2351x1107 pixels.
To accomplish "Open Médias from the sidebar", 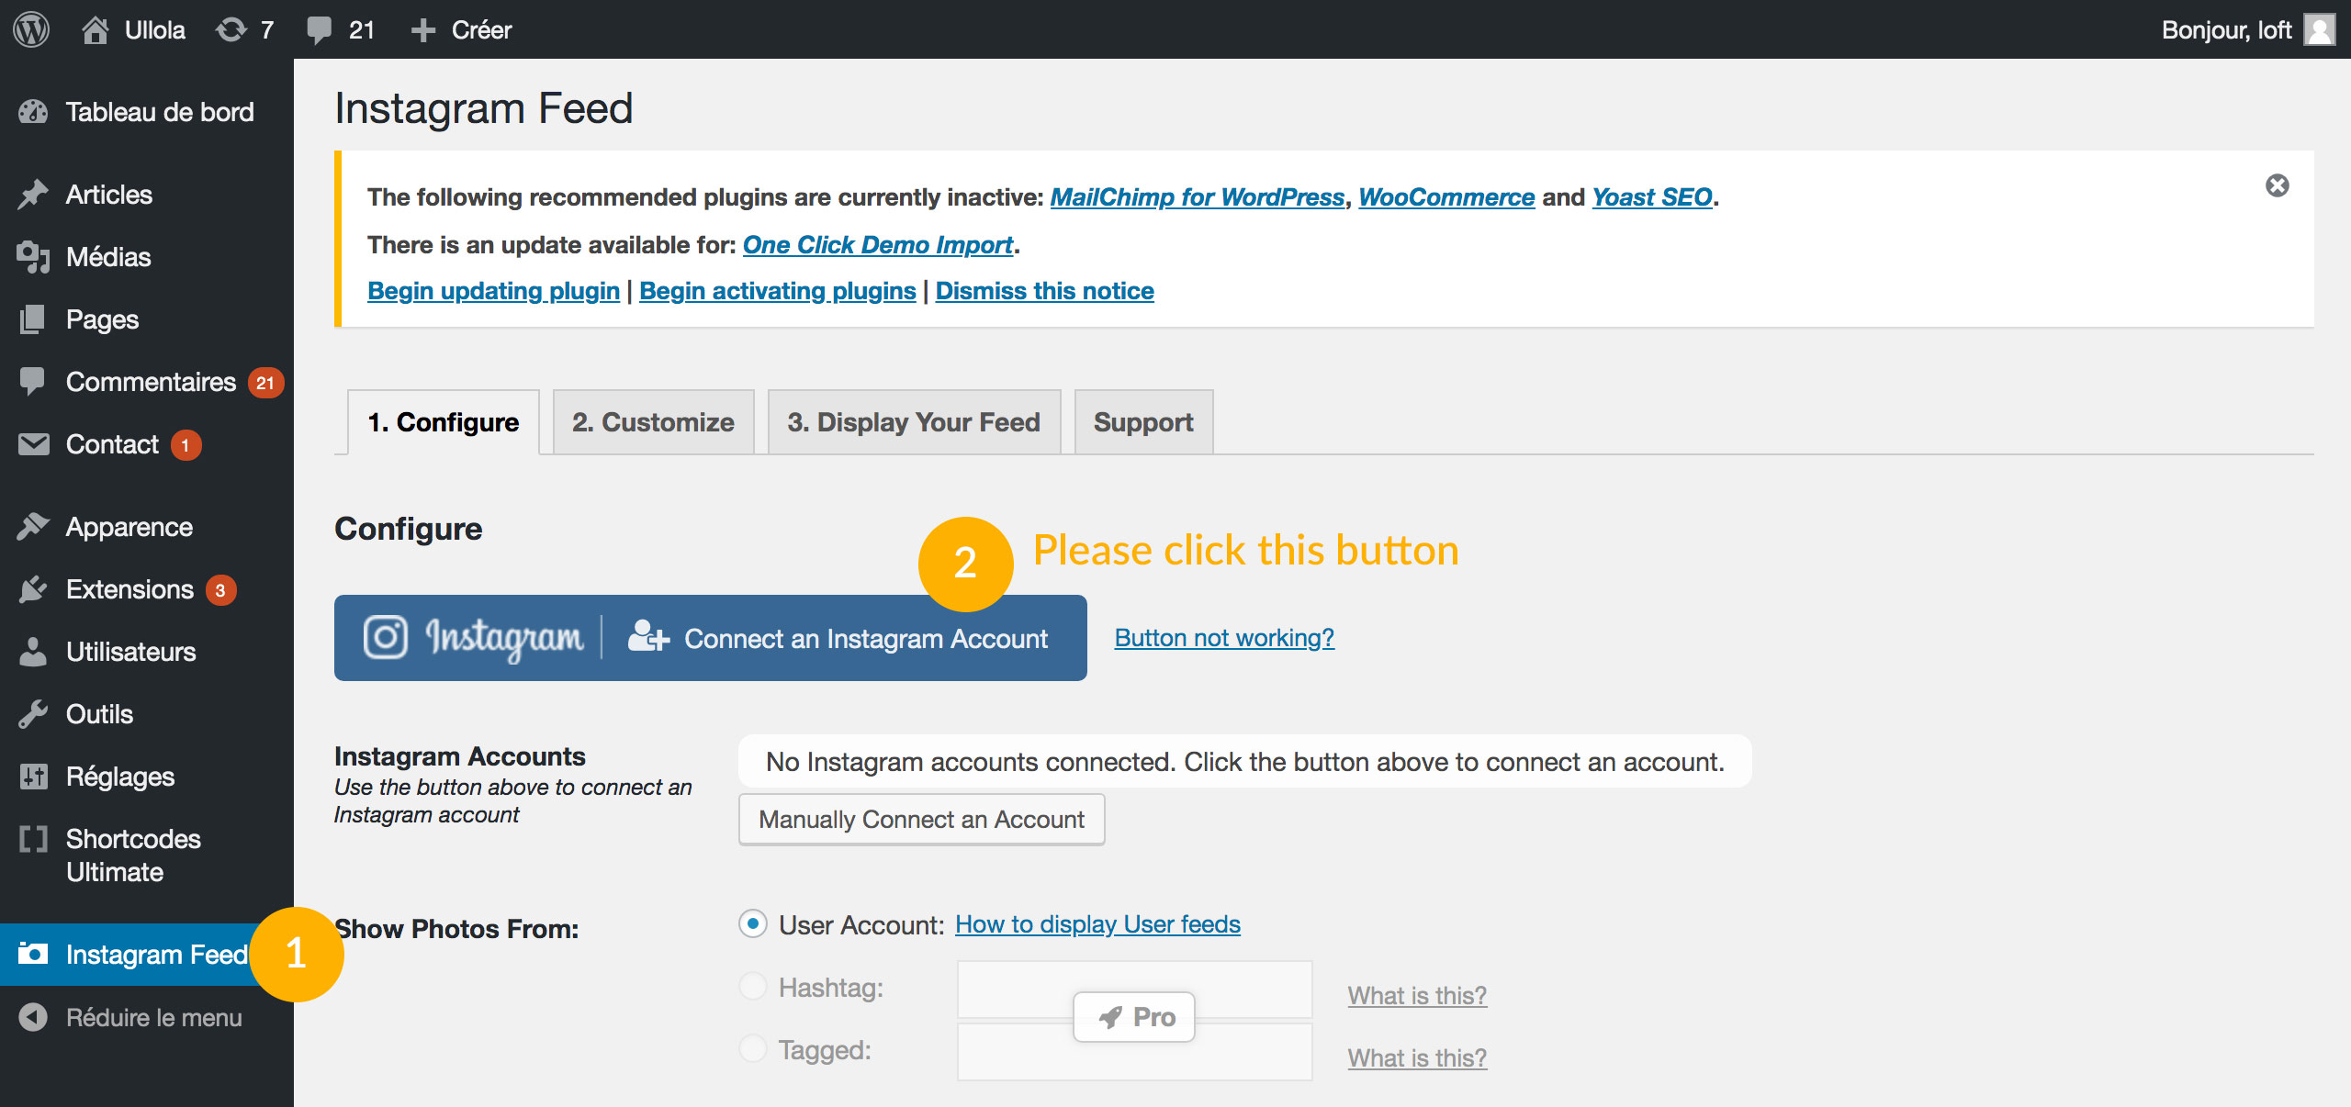I will tap(107, 257).
